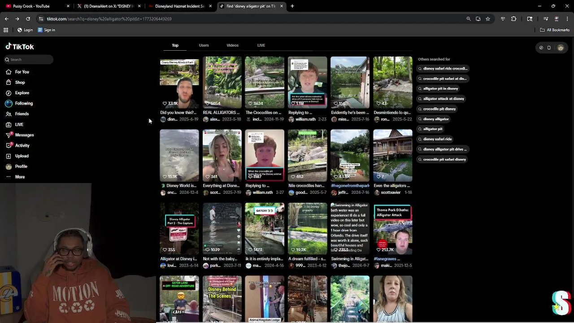Open the LIVE sidebar icon
The width and height of the screenshot is (574, 323).
click(x=9, y=124)
